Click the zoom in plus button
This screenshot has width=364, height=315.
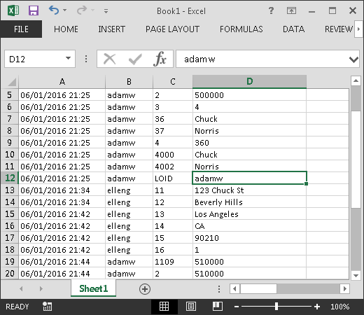(317, 307)
